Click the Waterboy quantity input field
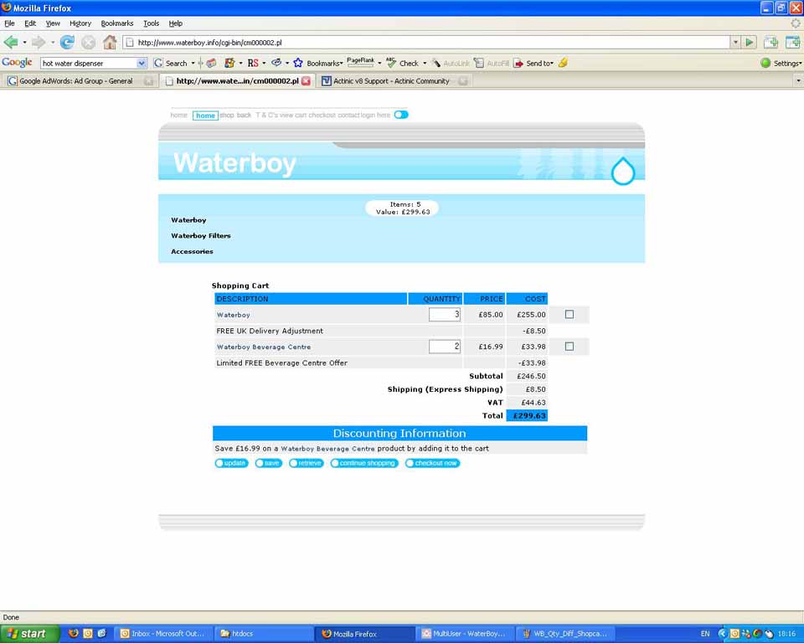This screenshot has width=804, height=643. coord(445,314)
